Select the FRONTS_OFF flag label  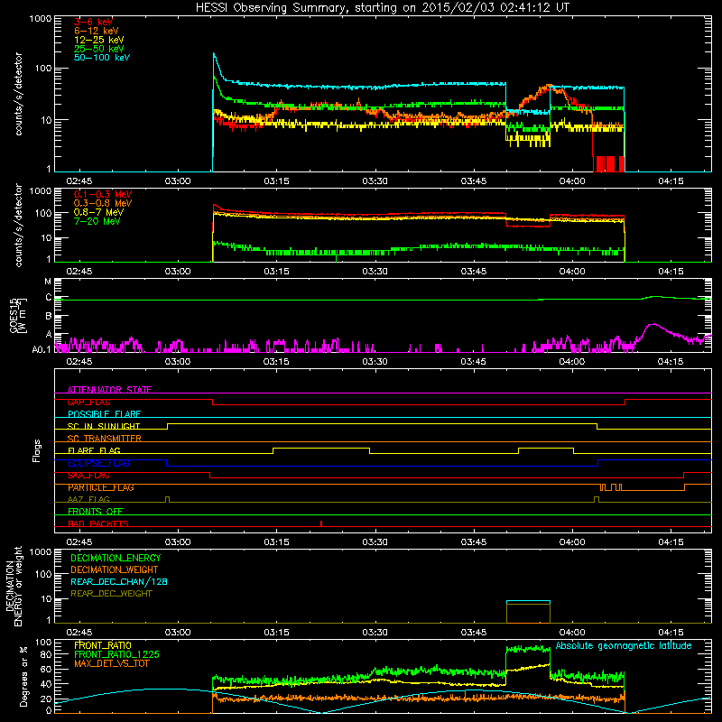tap(96, 512)
